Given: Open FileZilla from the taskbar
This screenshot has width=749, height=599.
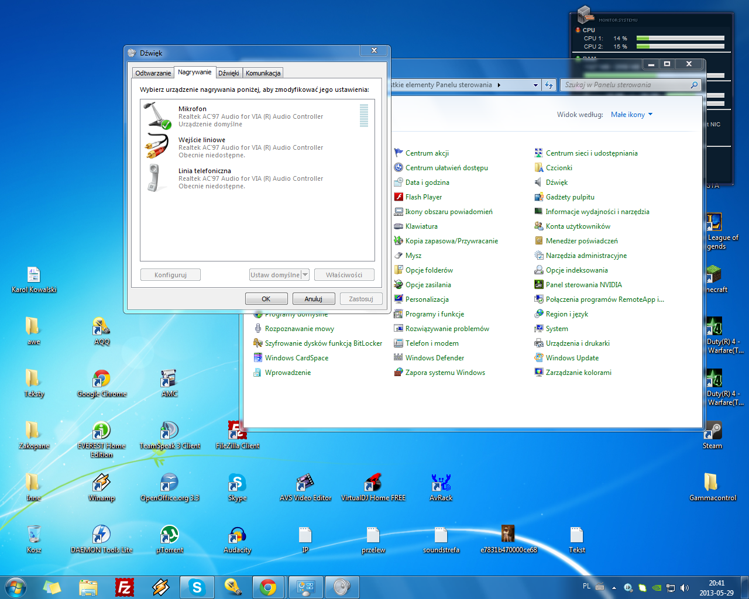Looking at the screenshot, I should pos(125,587).
